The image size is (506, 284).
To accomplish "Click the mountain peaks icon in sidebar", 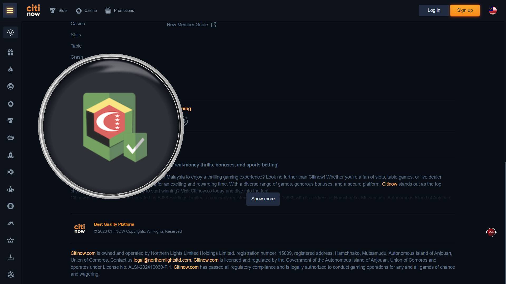I will (x=11, y=223).
